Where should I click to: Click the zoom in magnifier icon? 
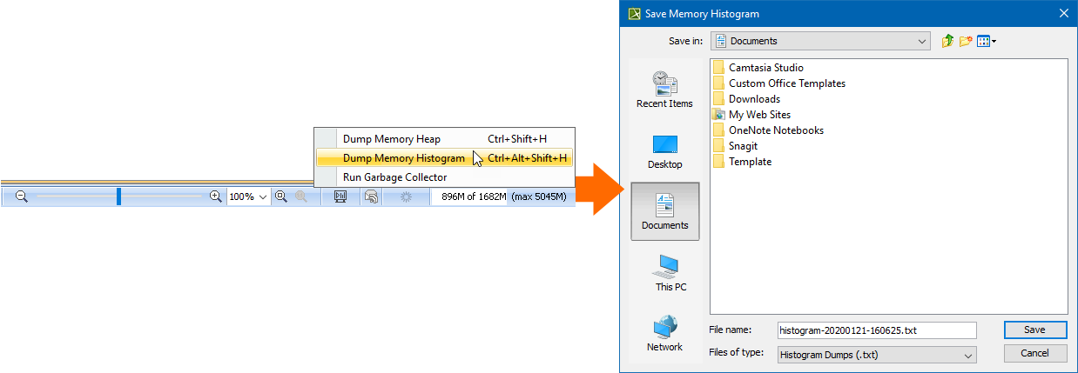tap(216, 197)
